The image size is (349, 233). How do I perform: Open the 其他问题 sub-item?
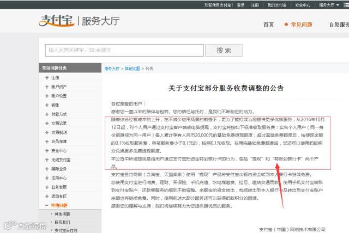pos(62,214)
